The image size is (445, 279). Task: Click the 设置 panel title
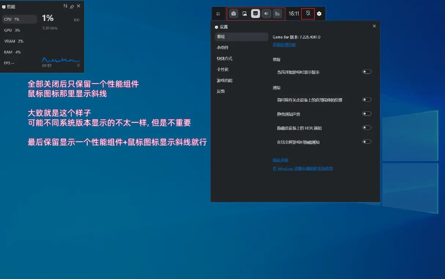(224, 27)
